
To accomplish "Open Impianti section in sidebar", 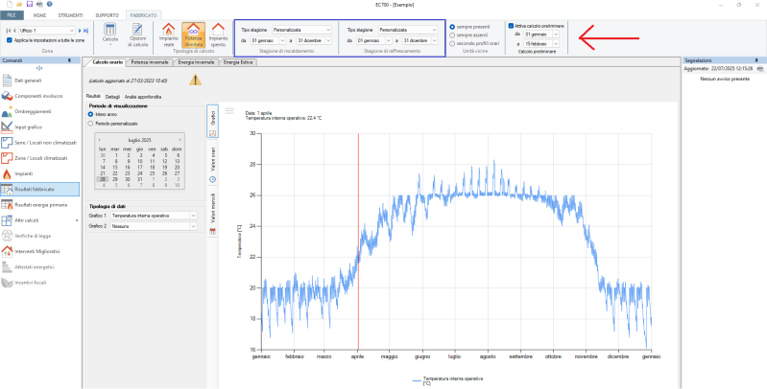I will click(24, 173).
